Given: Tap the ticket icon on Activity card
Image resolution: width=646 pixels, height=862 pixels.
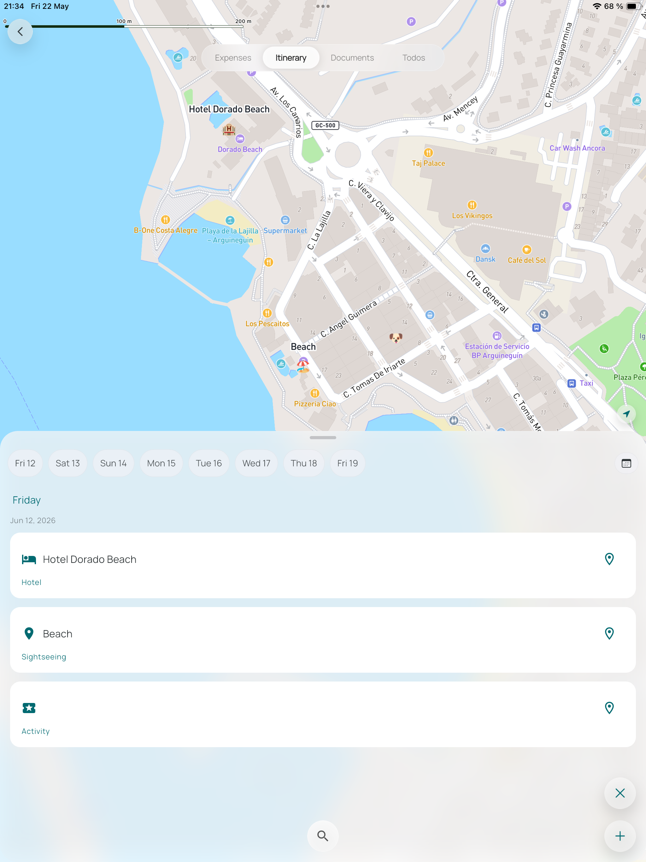Looking at the screenshot, I should [29, 708].
